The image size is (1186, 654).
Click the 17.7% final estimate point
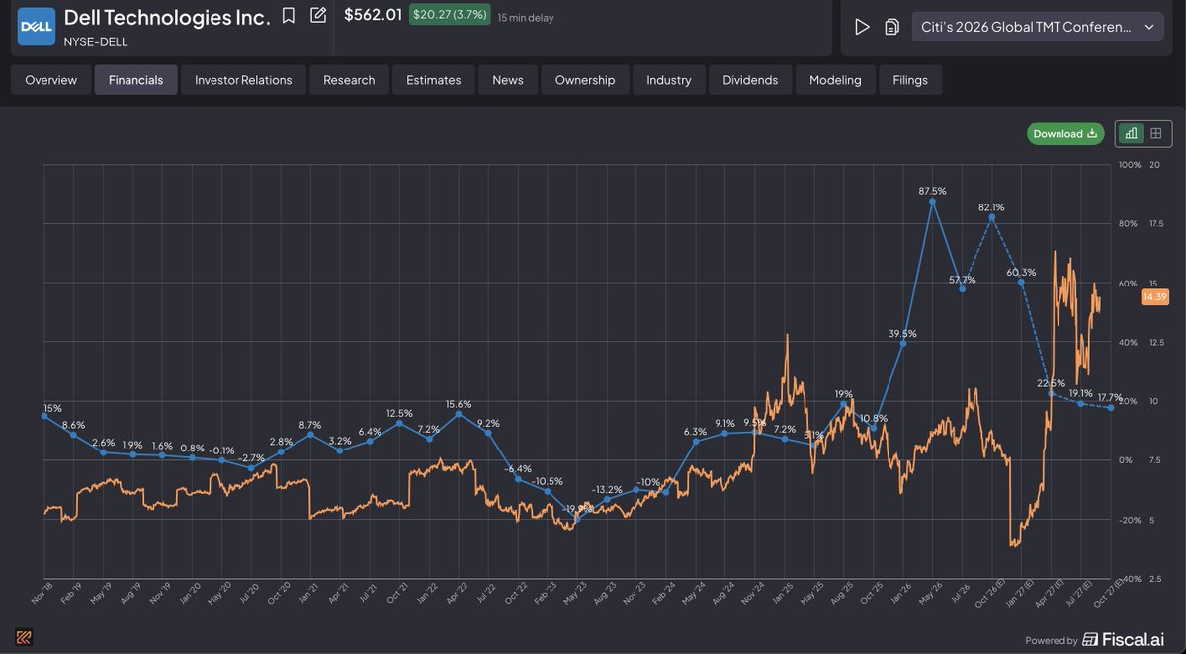click(x=1110, y=408)
